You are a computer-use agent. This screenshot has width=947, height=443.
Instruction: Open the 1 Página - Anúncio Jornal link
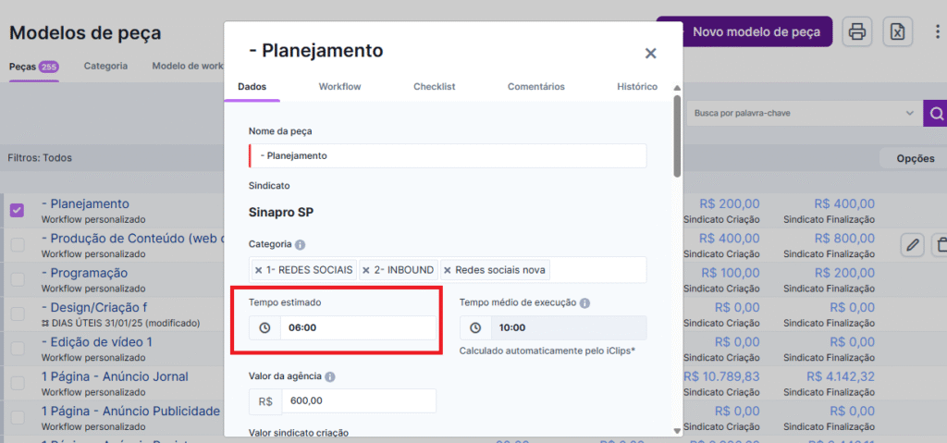pos(115,376)
